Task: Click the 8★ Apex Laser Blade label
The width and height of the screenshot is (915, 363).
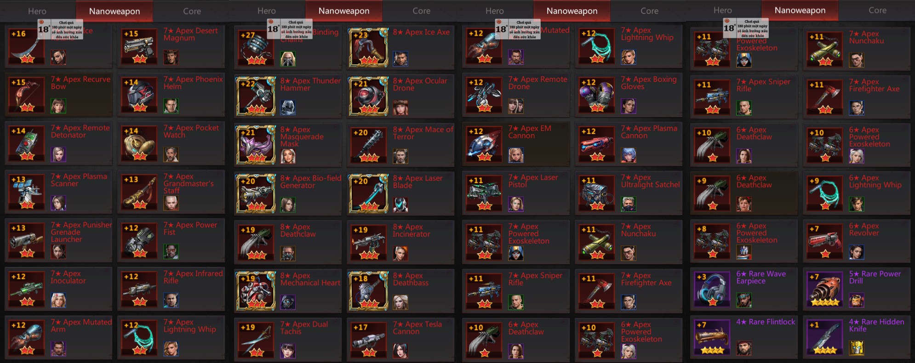Action: coord(417,181)
